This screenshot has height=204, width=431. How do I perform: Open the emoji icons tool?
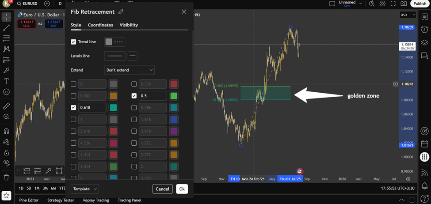tap(6, 92)
